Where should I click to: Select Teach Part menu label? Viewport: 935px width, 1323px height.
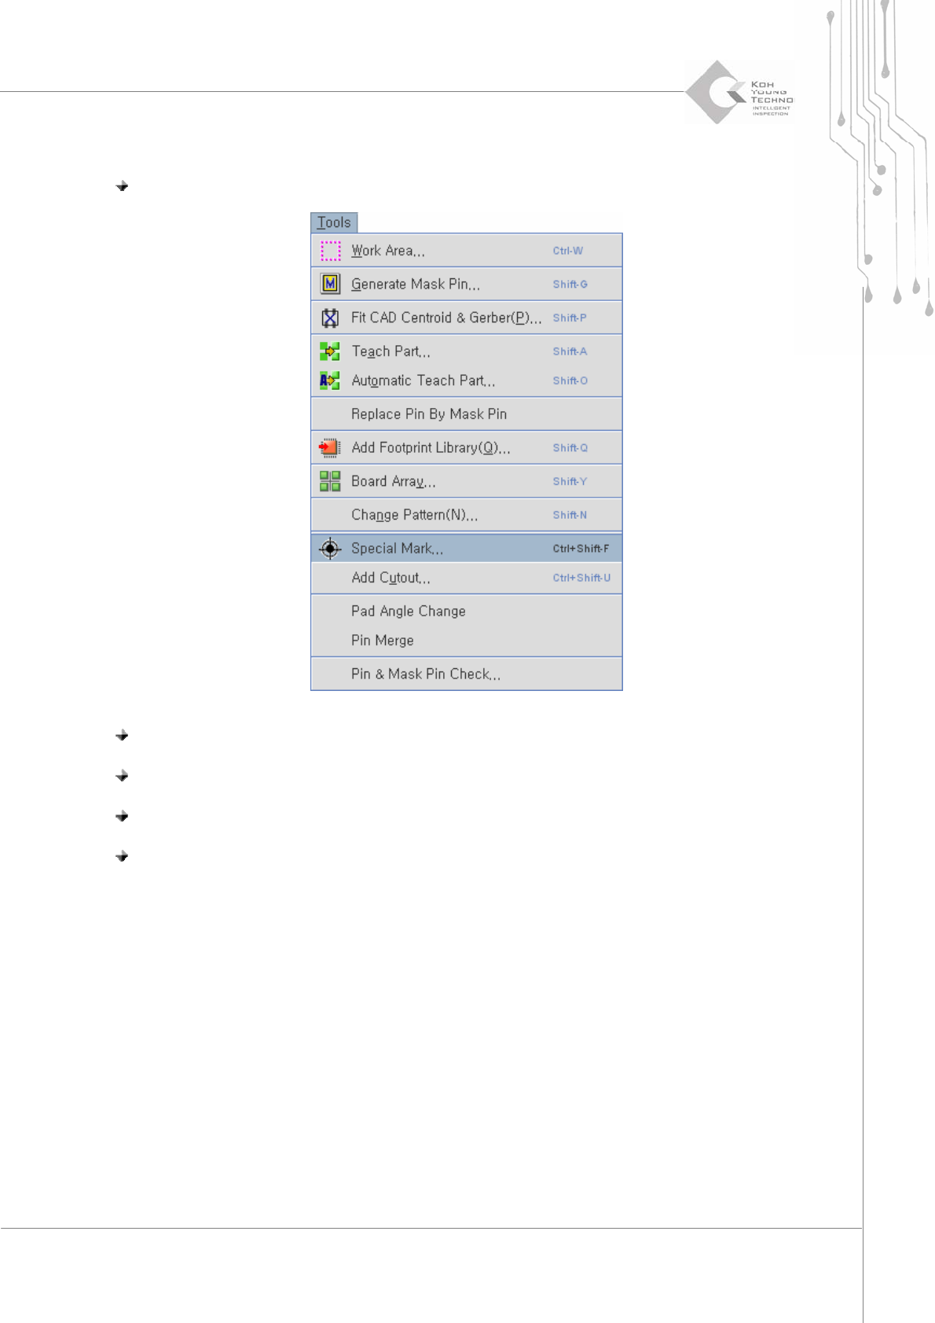(x=391, y=351)
